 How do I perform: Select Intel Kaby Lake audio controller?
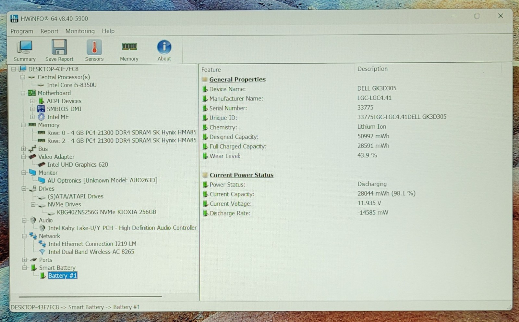122,228
